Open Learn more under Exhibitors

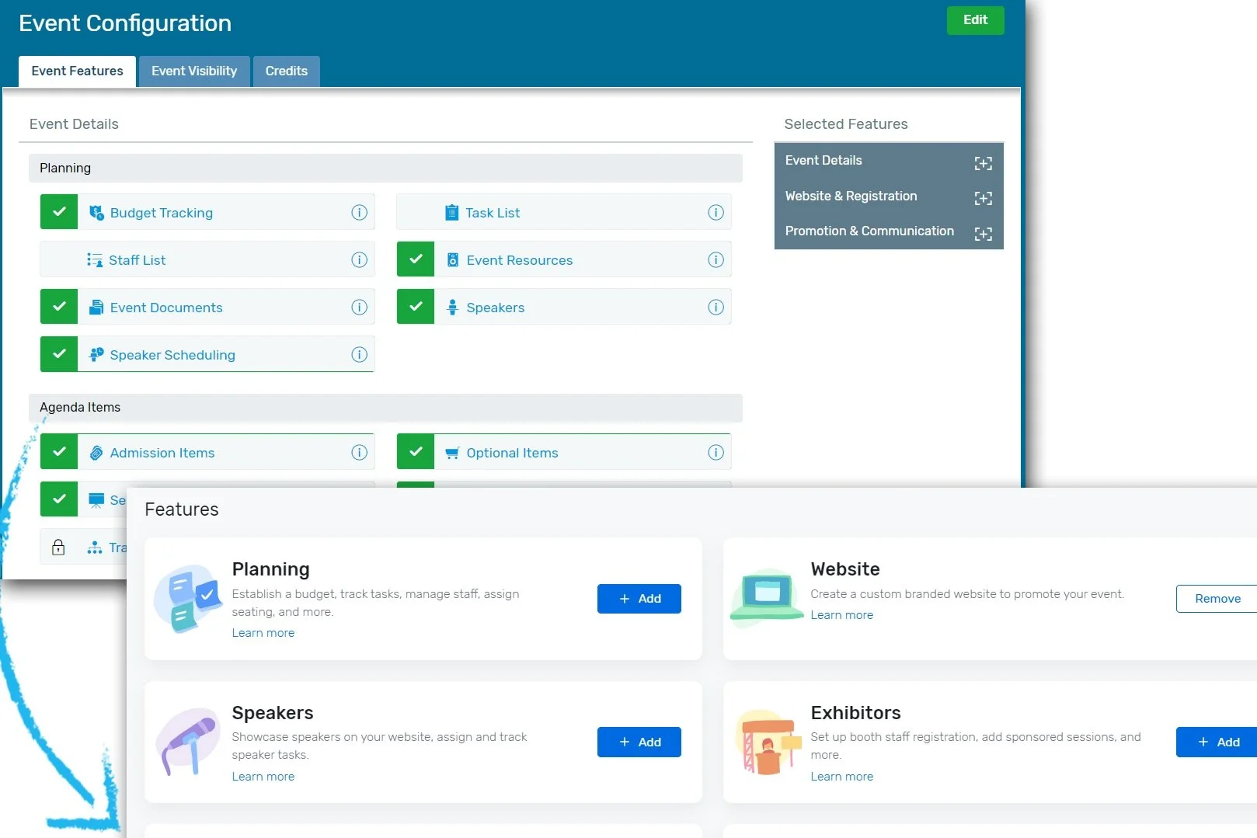point(841,777)
